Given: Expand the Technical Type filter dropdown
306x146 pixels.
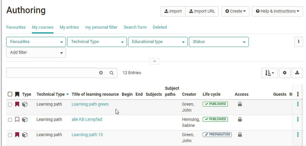Looking at the screenshot, I should 97,42.
